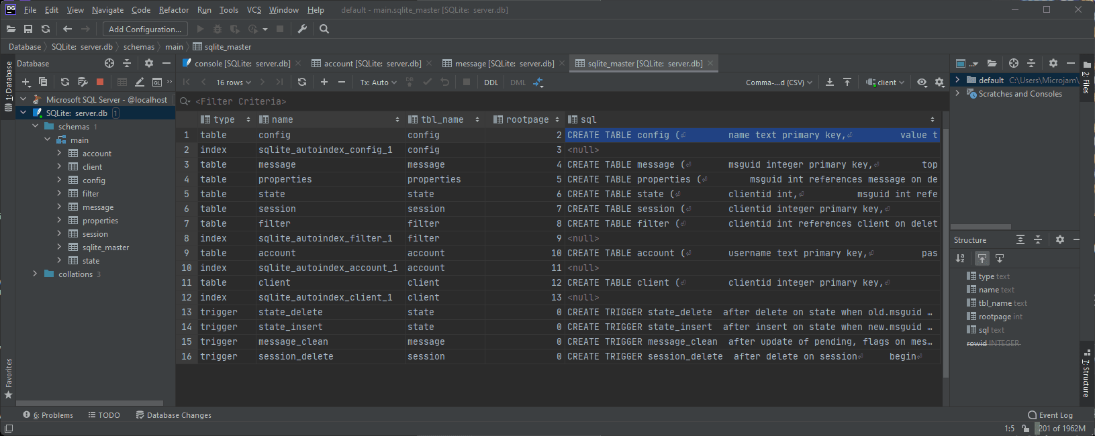
Task: Toggle the eye view options in grid toolbar
Action: 922,82
